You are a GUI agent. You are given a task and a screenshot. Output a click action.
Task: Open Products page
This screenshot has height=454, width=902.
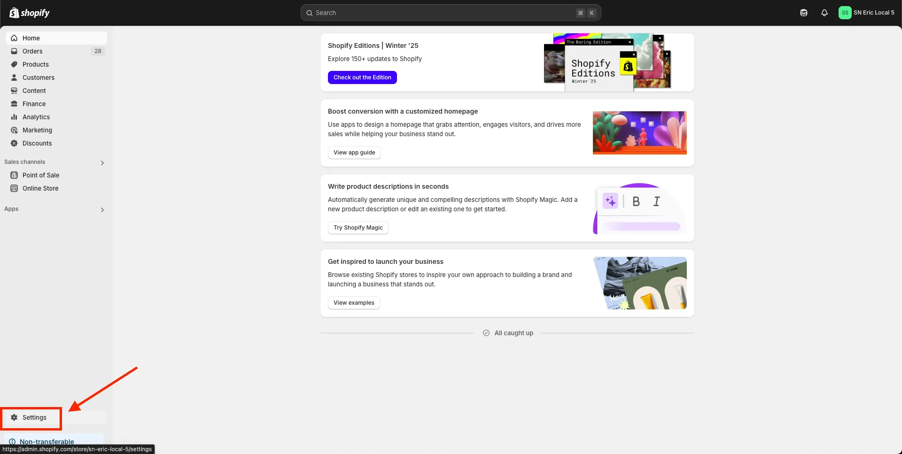(x=56, y=64)
